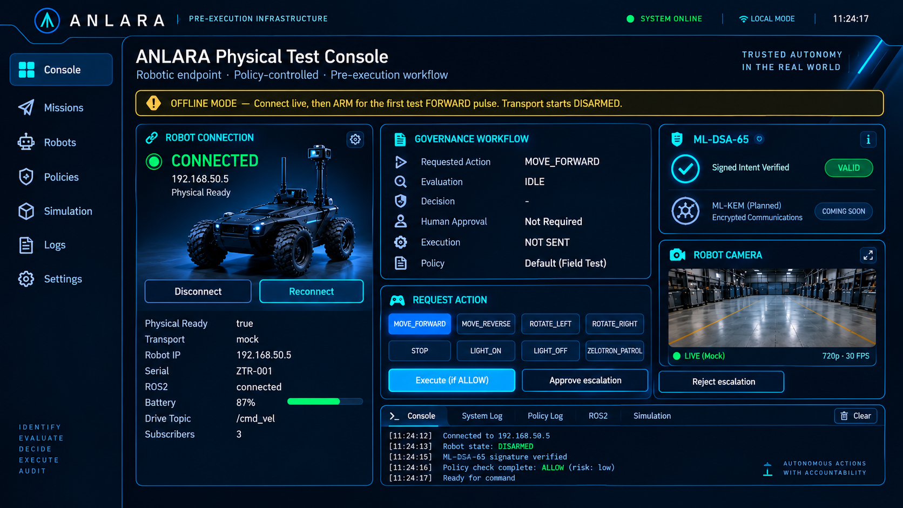This screenshot has height=508, width=903.
Task: Click the Execution gear icon
Action: click(x=400, y=242)
